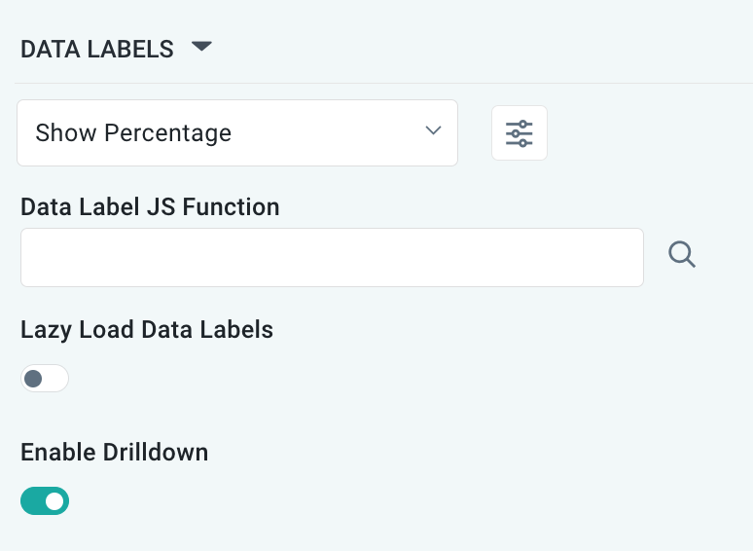
Task: Click the Enable Drilldown label text
Action: pos(115,453)
